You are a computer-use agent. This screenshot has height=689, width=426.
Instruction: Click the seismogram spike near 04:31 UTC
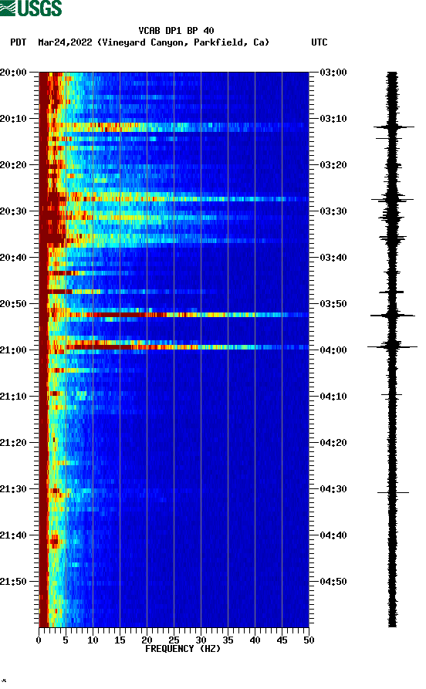393,492
